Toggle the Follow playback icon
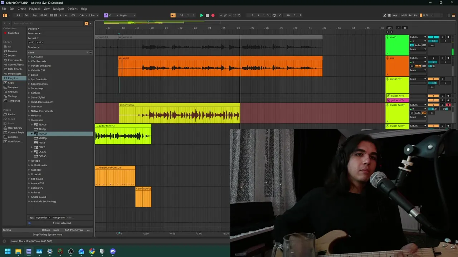 (173, 15)
